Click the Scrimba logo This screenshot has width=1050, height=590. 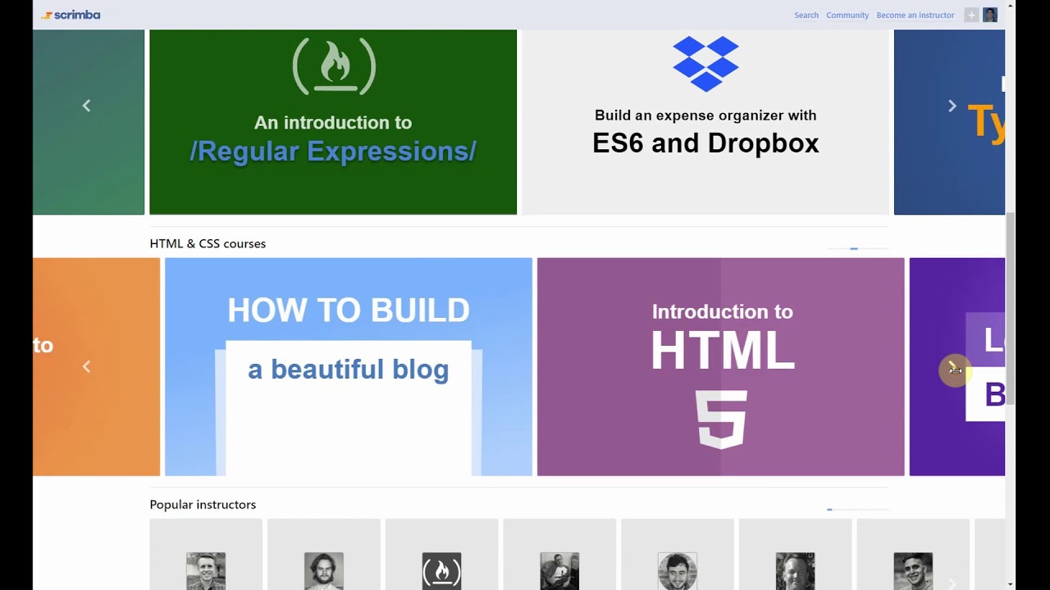(71, 15)
